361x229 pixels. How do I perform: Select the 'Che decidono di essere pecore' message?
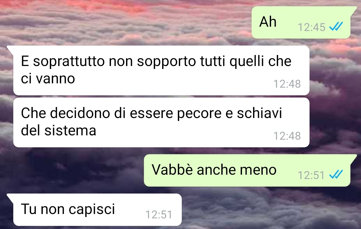[x=161, y=122]
